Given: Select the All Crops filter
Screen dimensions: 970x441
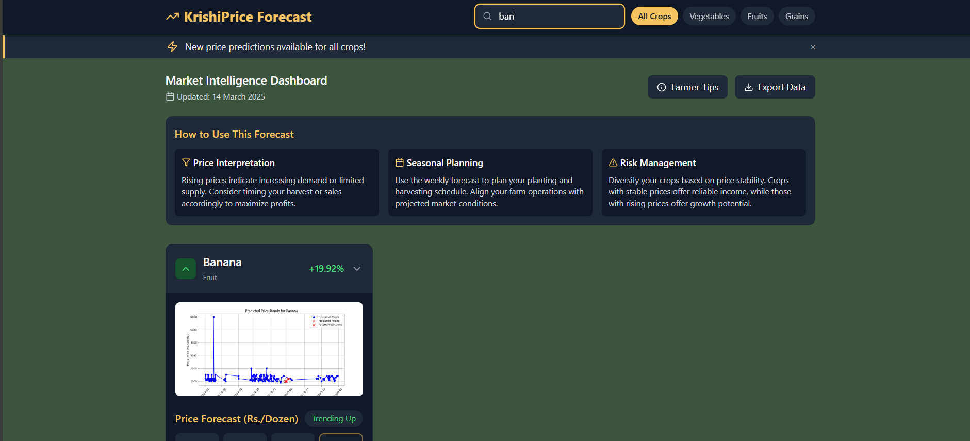Looking at the screenshot, I should (x=654, y=16).
